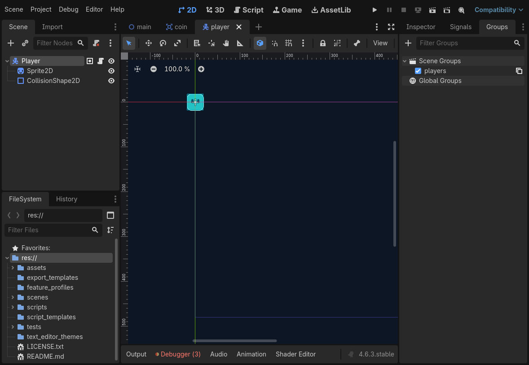Expand the scenes folder

coord(13,297)
